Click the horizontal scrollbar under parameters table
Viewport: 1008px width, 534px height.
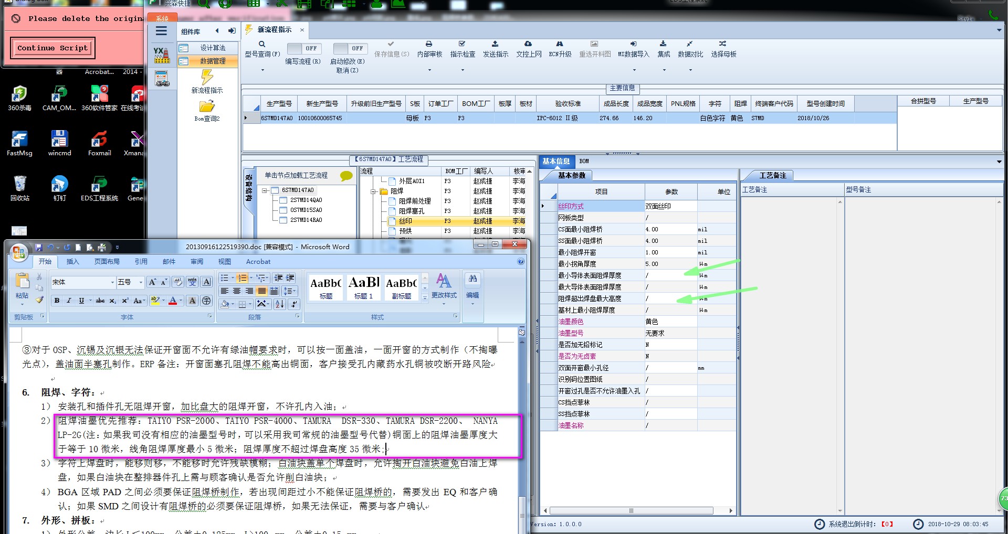pos(631,510)
